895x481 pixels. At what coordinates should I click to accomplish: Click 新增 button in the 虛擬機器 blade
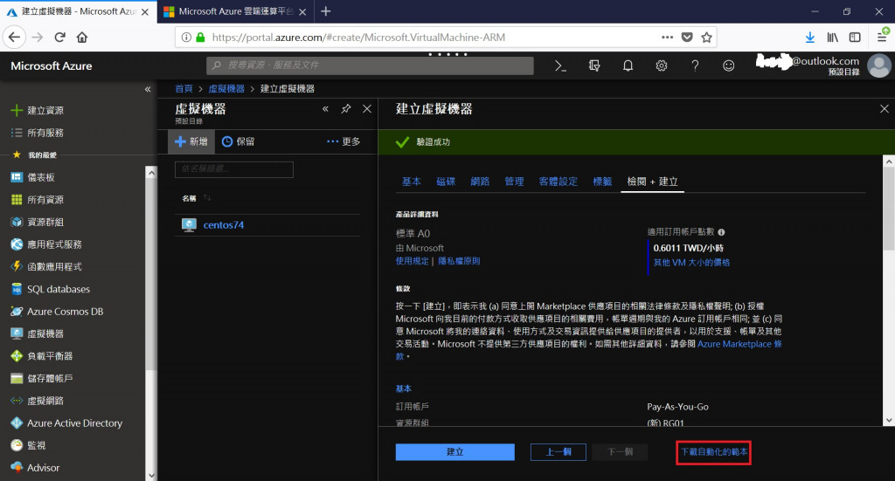tap(191, 141)
